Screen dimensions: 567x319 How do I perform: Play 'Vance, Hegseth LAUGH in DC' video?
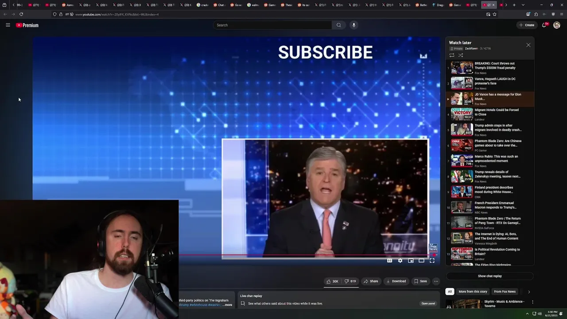coord(489,83)
